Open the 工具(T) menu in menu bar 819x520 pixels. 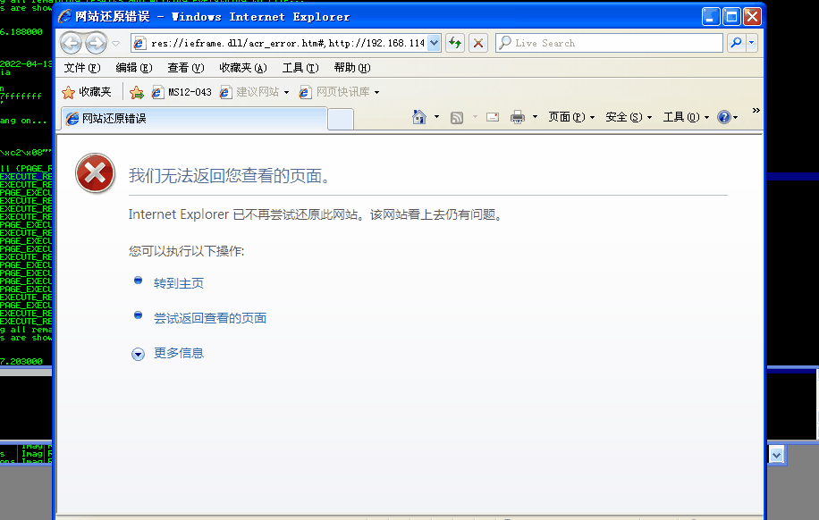coord(300,68)
